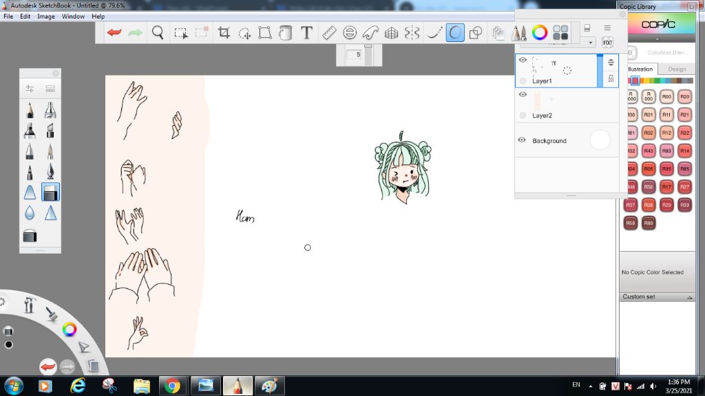
Task: Open the Edit menu
Action: tap(25, 16)
